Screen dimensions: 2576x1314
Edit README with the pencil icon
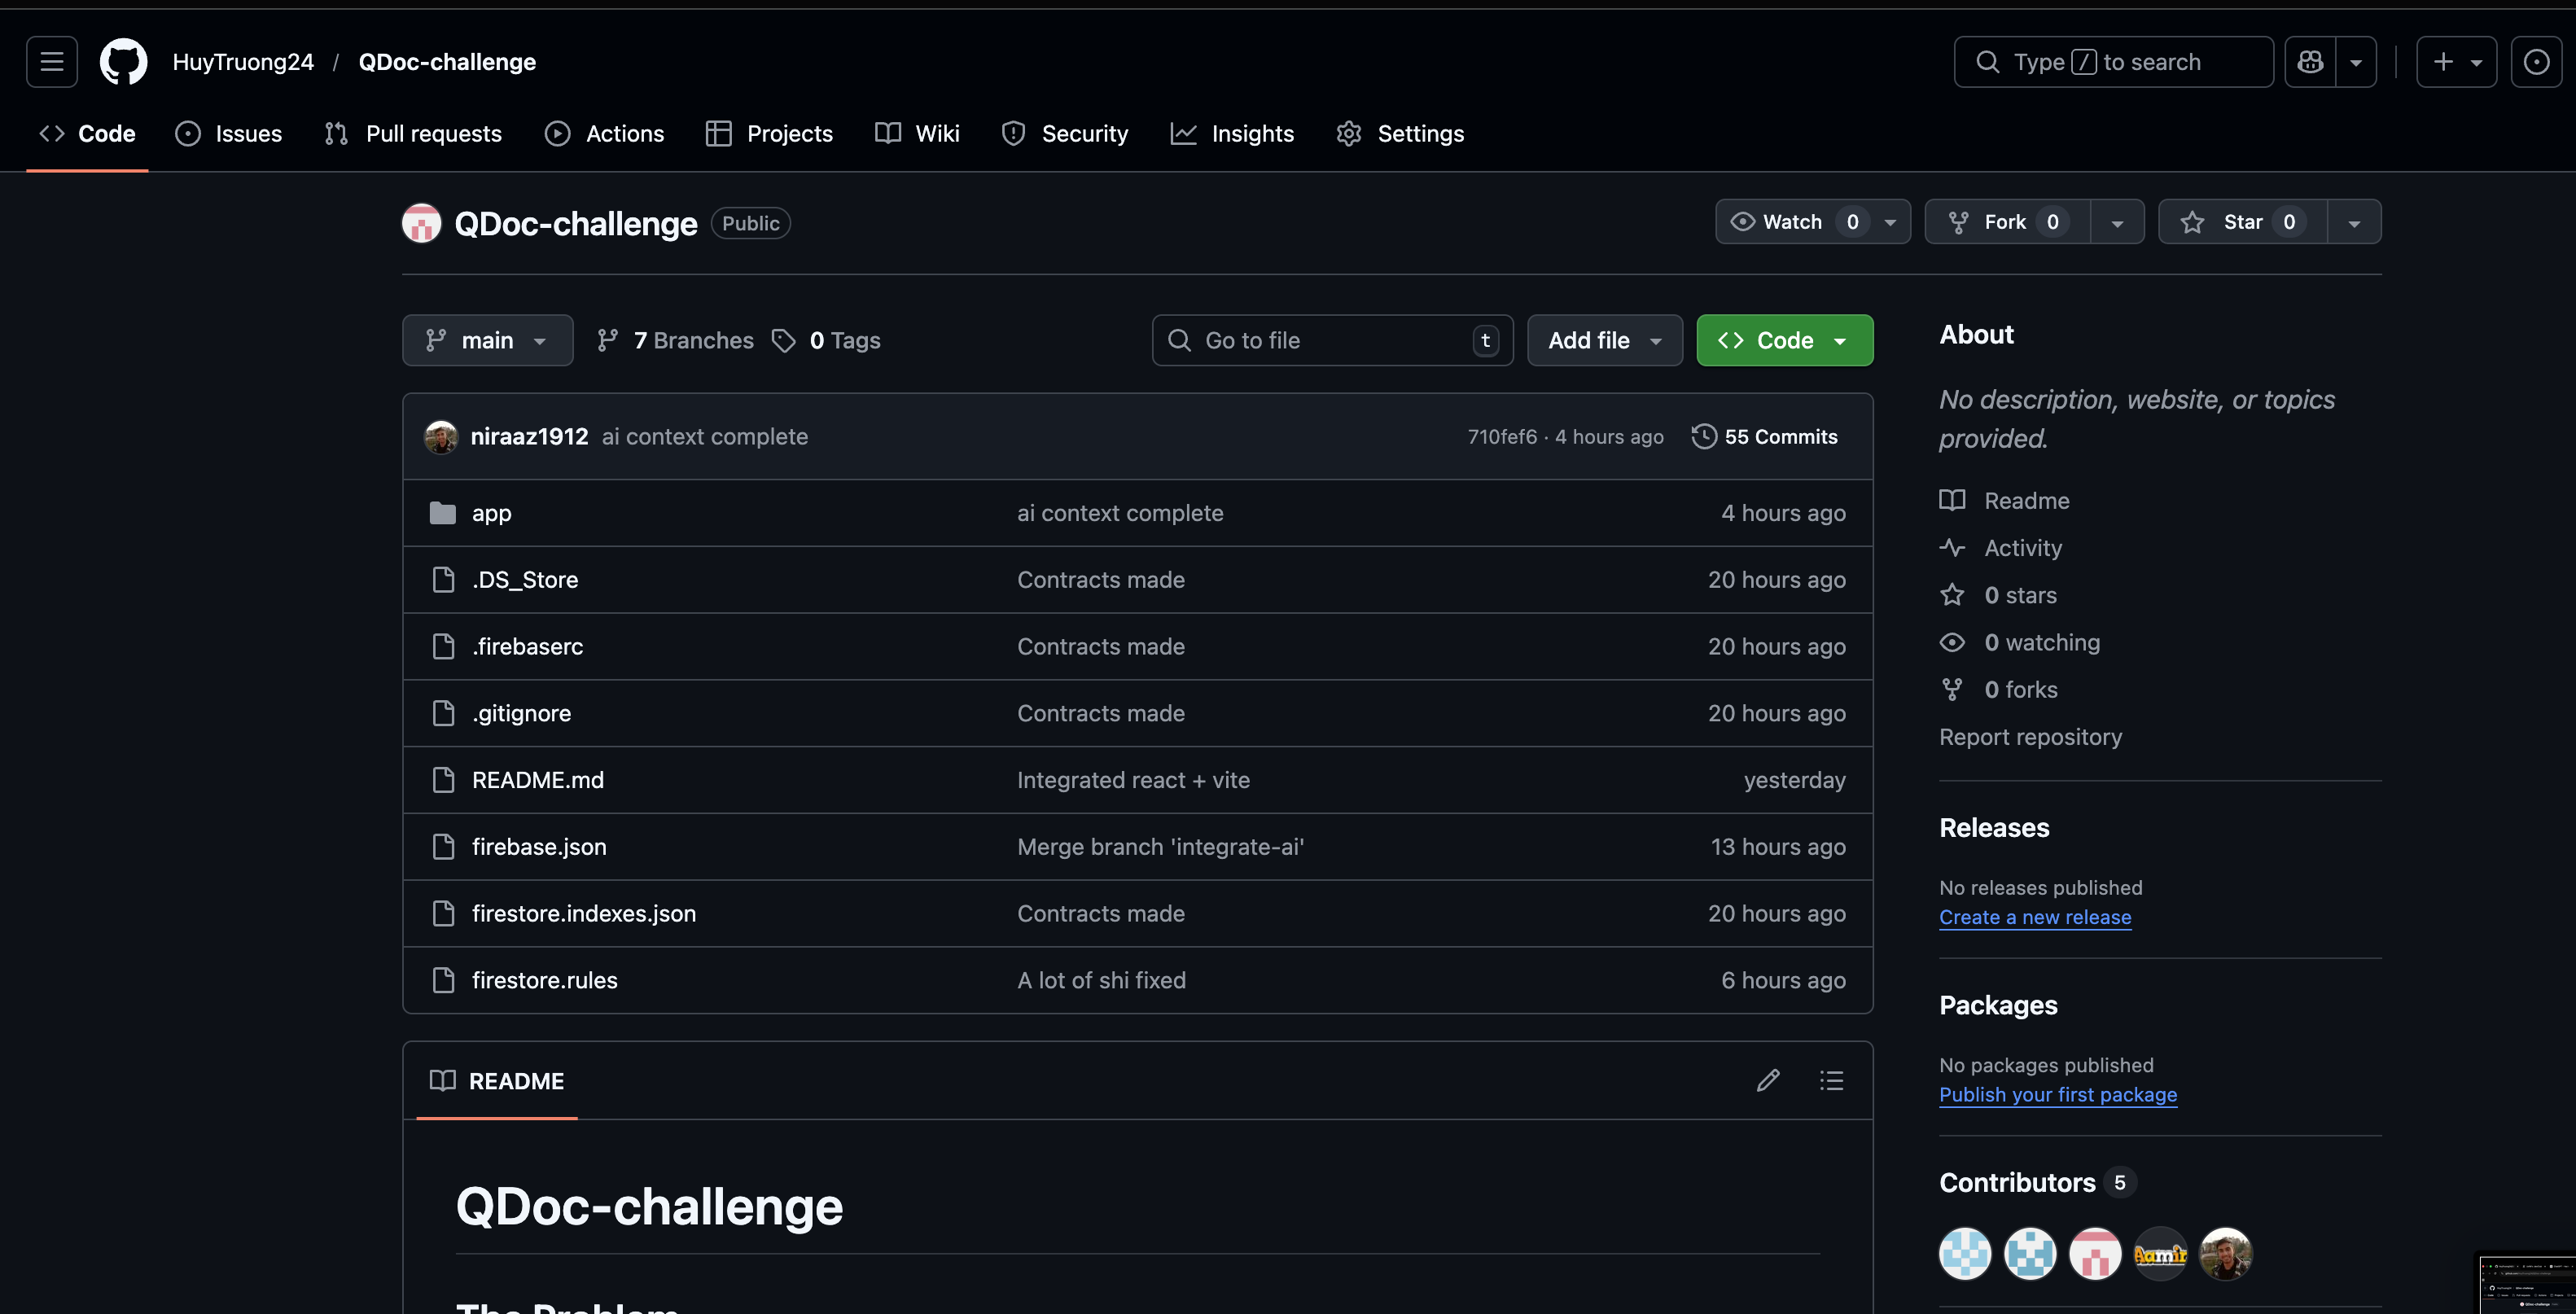click(x=1767, y=1080)
